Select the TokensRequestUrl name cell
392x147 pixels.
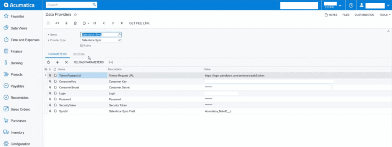[x=82, y=75]
